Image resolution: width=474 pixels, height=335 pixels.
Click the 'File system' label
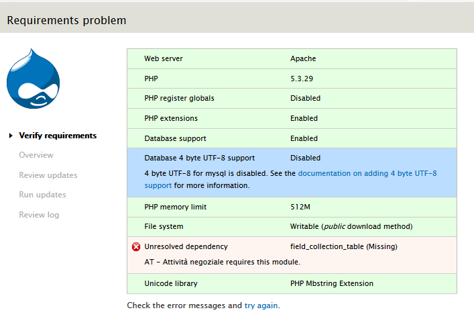pos(164,227)
